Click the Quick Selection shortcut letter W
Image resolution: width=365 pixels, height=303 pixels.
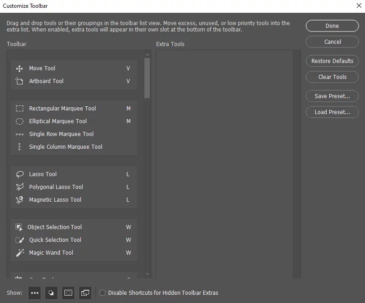pos(128,240)
